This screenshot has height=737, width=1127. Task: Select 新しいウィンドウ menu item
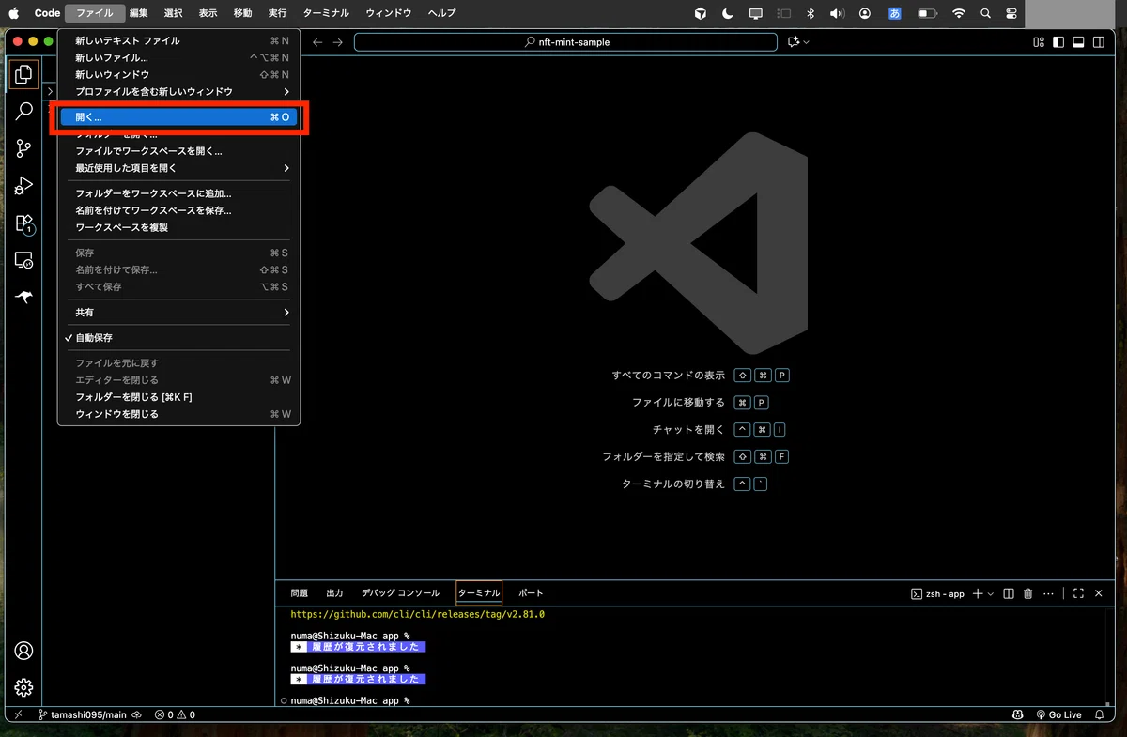pyautogui.click(x=178, y=74)
